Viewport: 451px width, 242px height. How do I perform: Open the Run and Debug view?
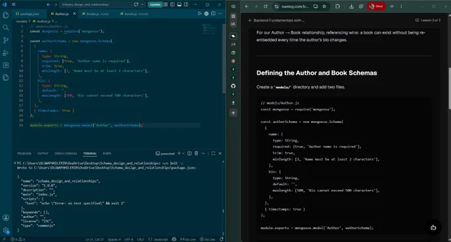pyautogui.click(x=5, y=53)
